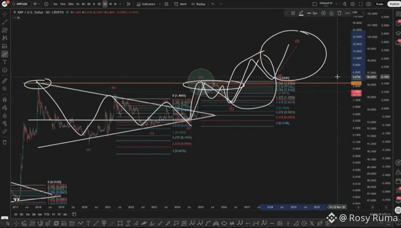Open quick search icon in top bar
Image resolution: width=401 pixels, height=228 pixels.
pyautogui.click(x=345, y=4)
